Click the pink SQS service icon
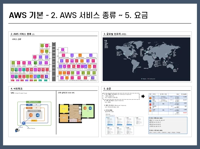Viewport: 200px width, 149px height. point(47,45)
